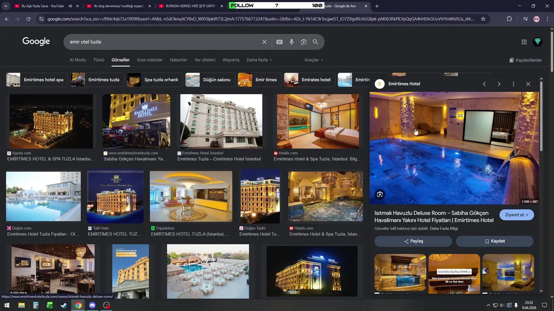
Task: Reload the current page
Action: click(x=29, y=19)
